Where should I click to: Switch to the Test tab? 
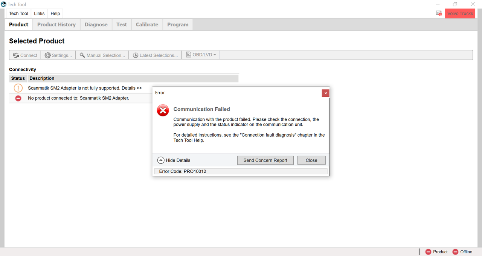coord(122,24)
